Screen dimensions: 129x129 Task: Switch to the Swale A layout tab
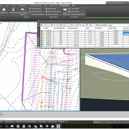coord(61,122)
